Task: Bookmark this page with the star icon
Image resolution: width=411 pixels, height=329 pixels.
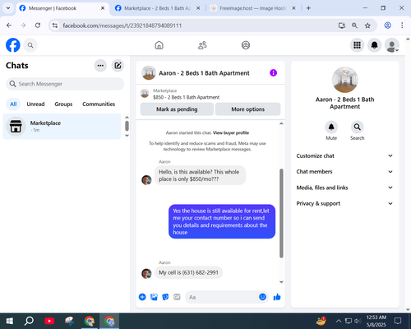Action: pyautogui.click(x=367, y=25)
